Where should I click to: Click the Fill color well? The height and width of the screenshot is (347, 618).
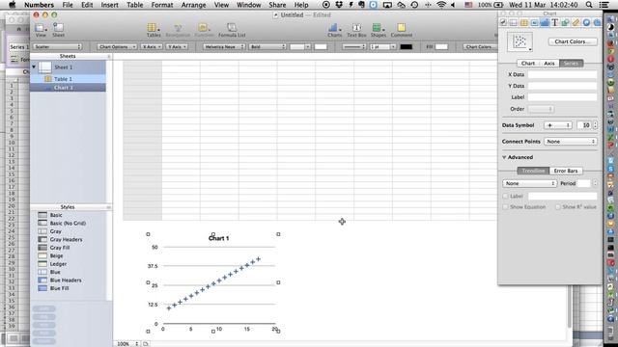(441, 46)
